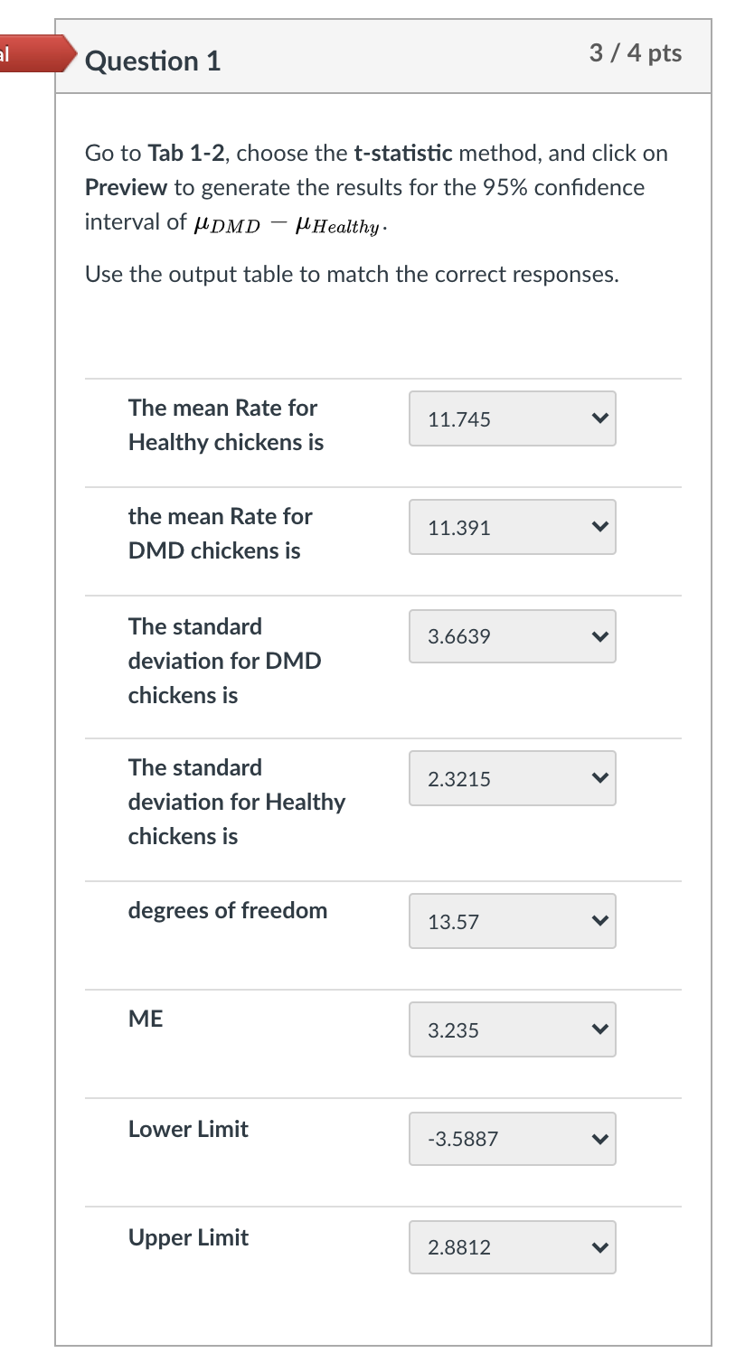This screenshot has height=1372, width=745.
Task: Expand the Healthy standard deviation dropdown
Action: point(512,778)
